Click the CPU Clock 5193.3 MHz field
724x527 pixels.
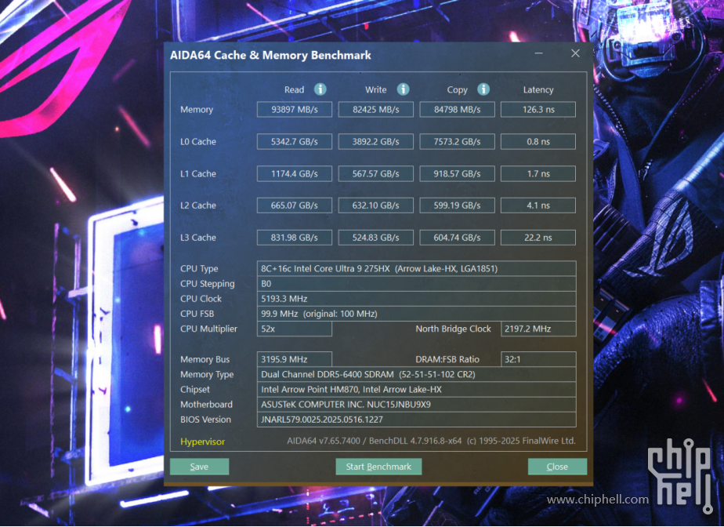tap(417, 299)
